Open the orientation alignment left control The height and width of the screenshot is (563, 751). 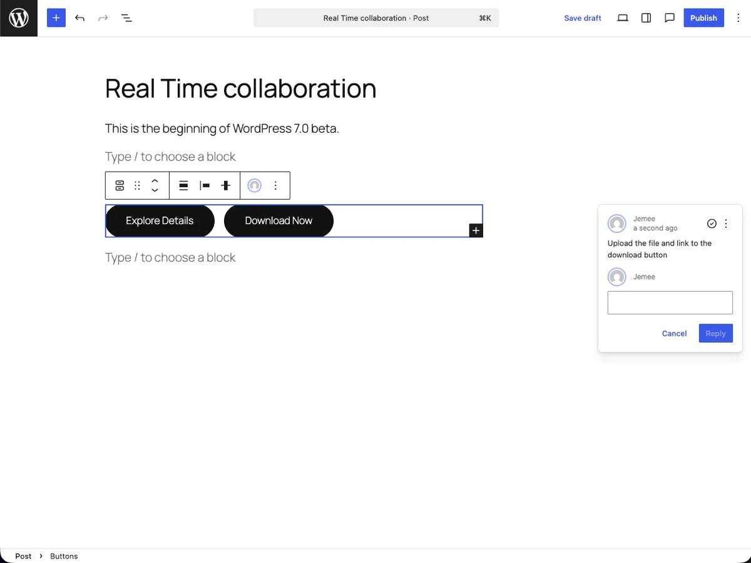click(205, 185)
